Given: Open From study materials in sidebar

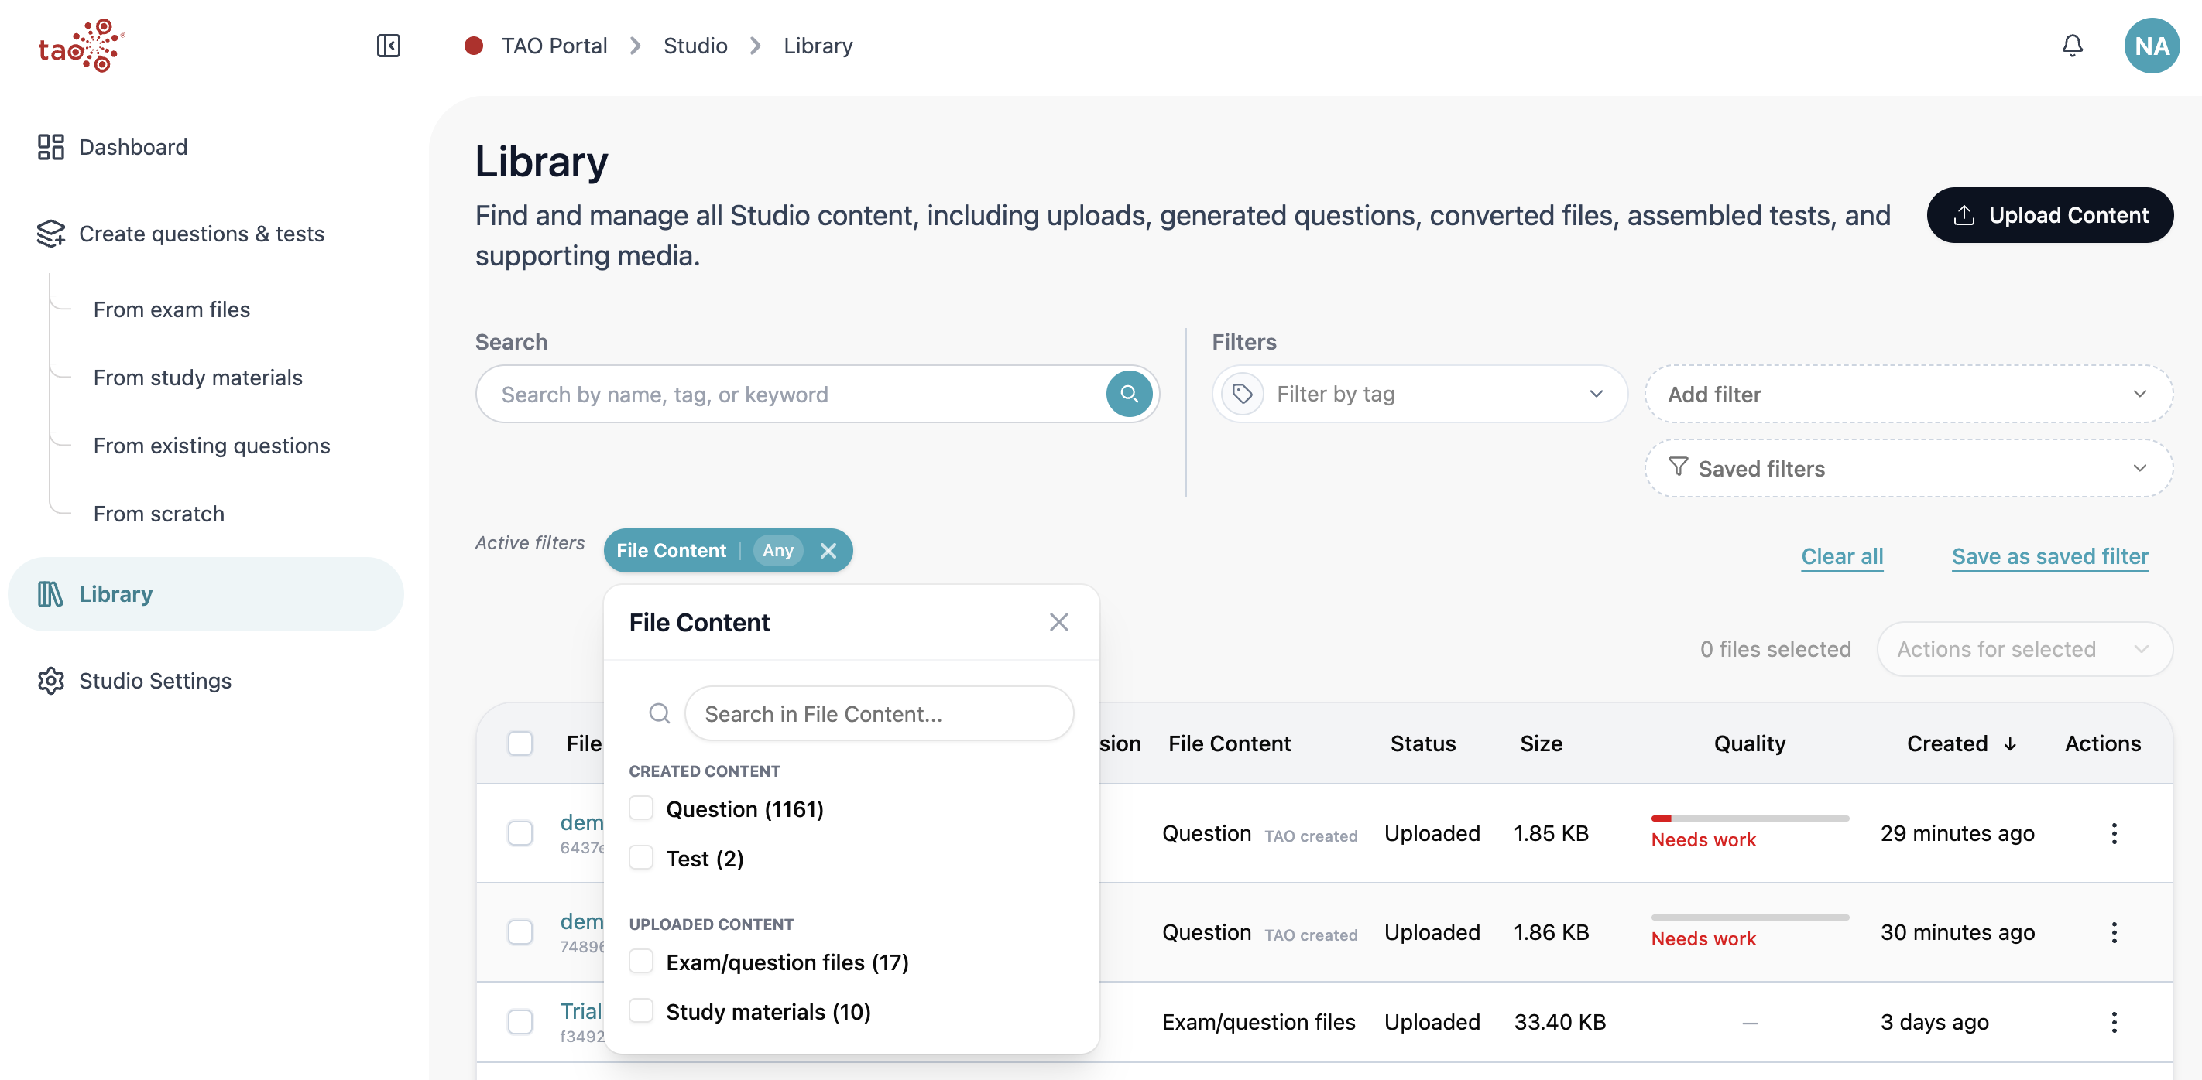Looking at the screenshot, I should point(197,378).
